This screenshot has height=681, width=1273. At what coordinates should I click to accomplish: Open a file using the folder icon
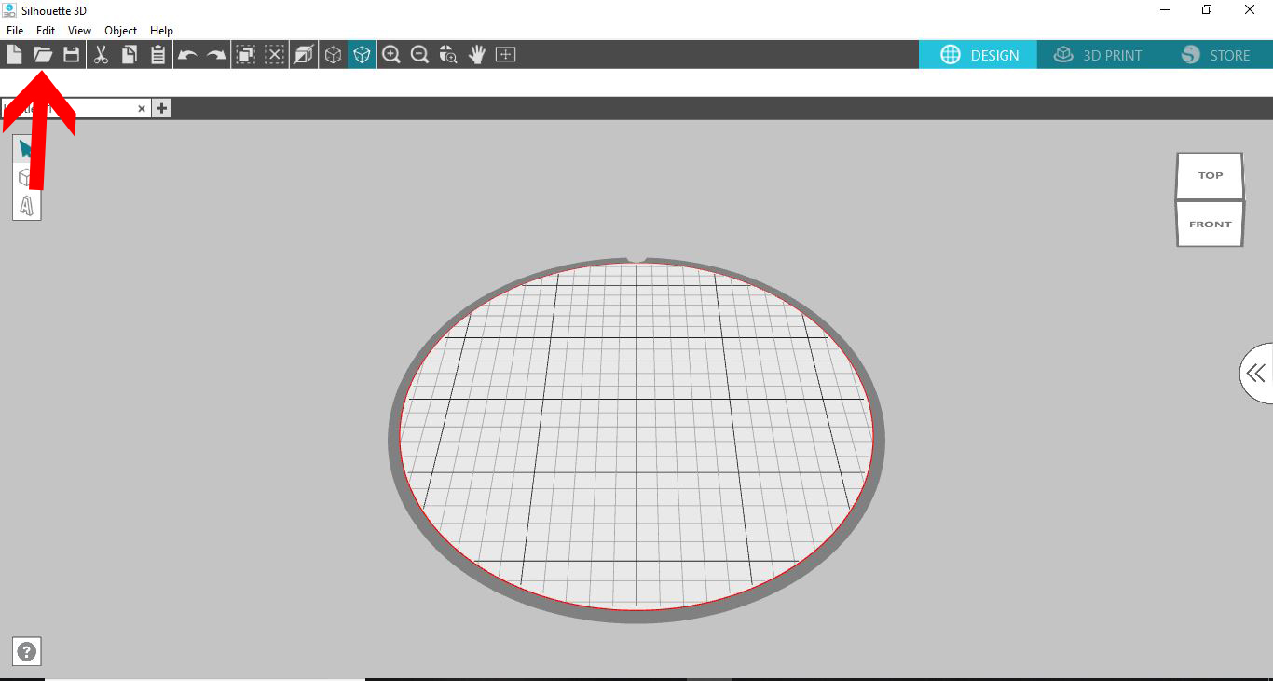pyautogui.click(x=43, y=55)
